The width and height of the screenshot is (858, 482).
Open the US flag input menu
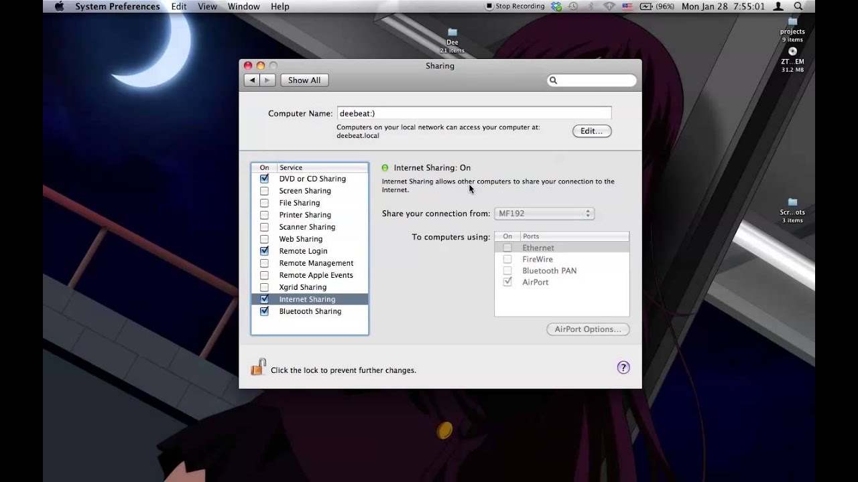(x=627, y=7)
